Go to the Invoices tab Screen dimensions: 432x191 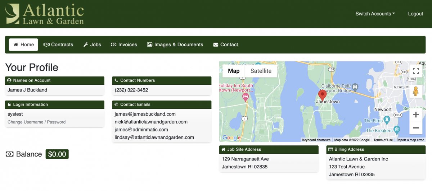click(x=124, y=45)
